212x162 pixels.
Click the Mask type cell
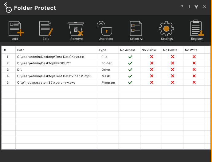tap(106, 76)
